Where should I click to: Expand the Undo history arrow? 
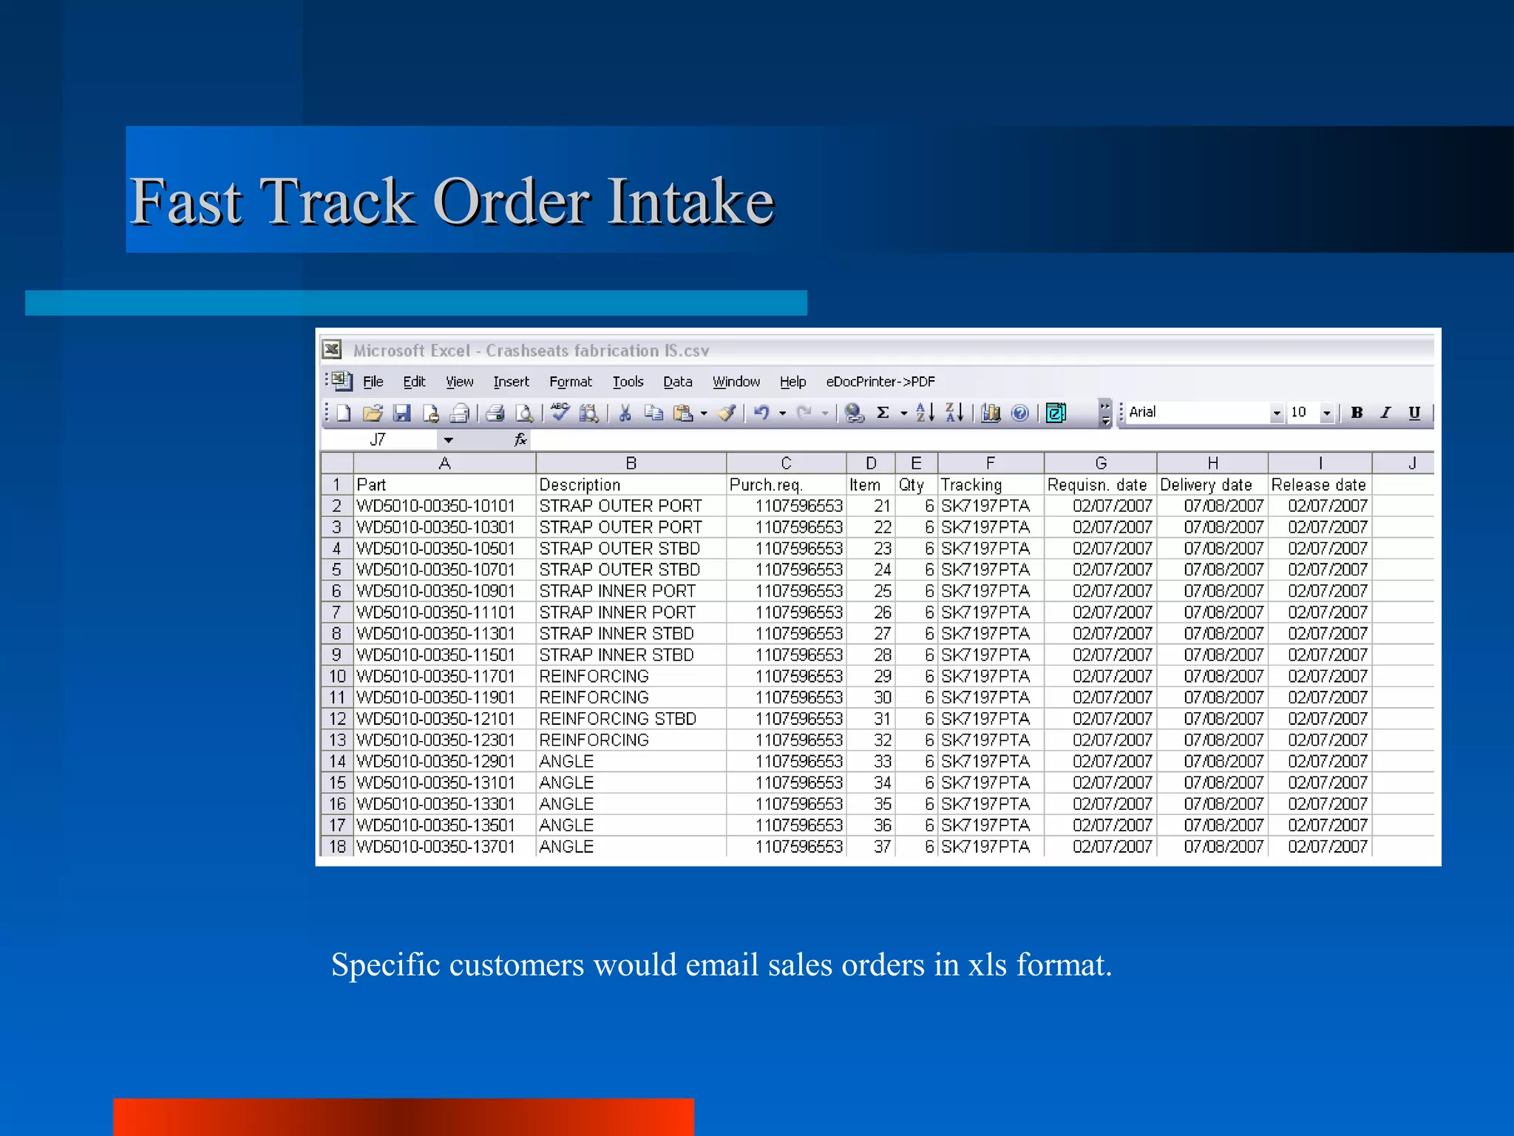click(782, 413)
